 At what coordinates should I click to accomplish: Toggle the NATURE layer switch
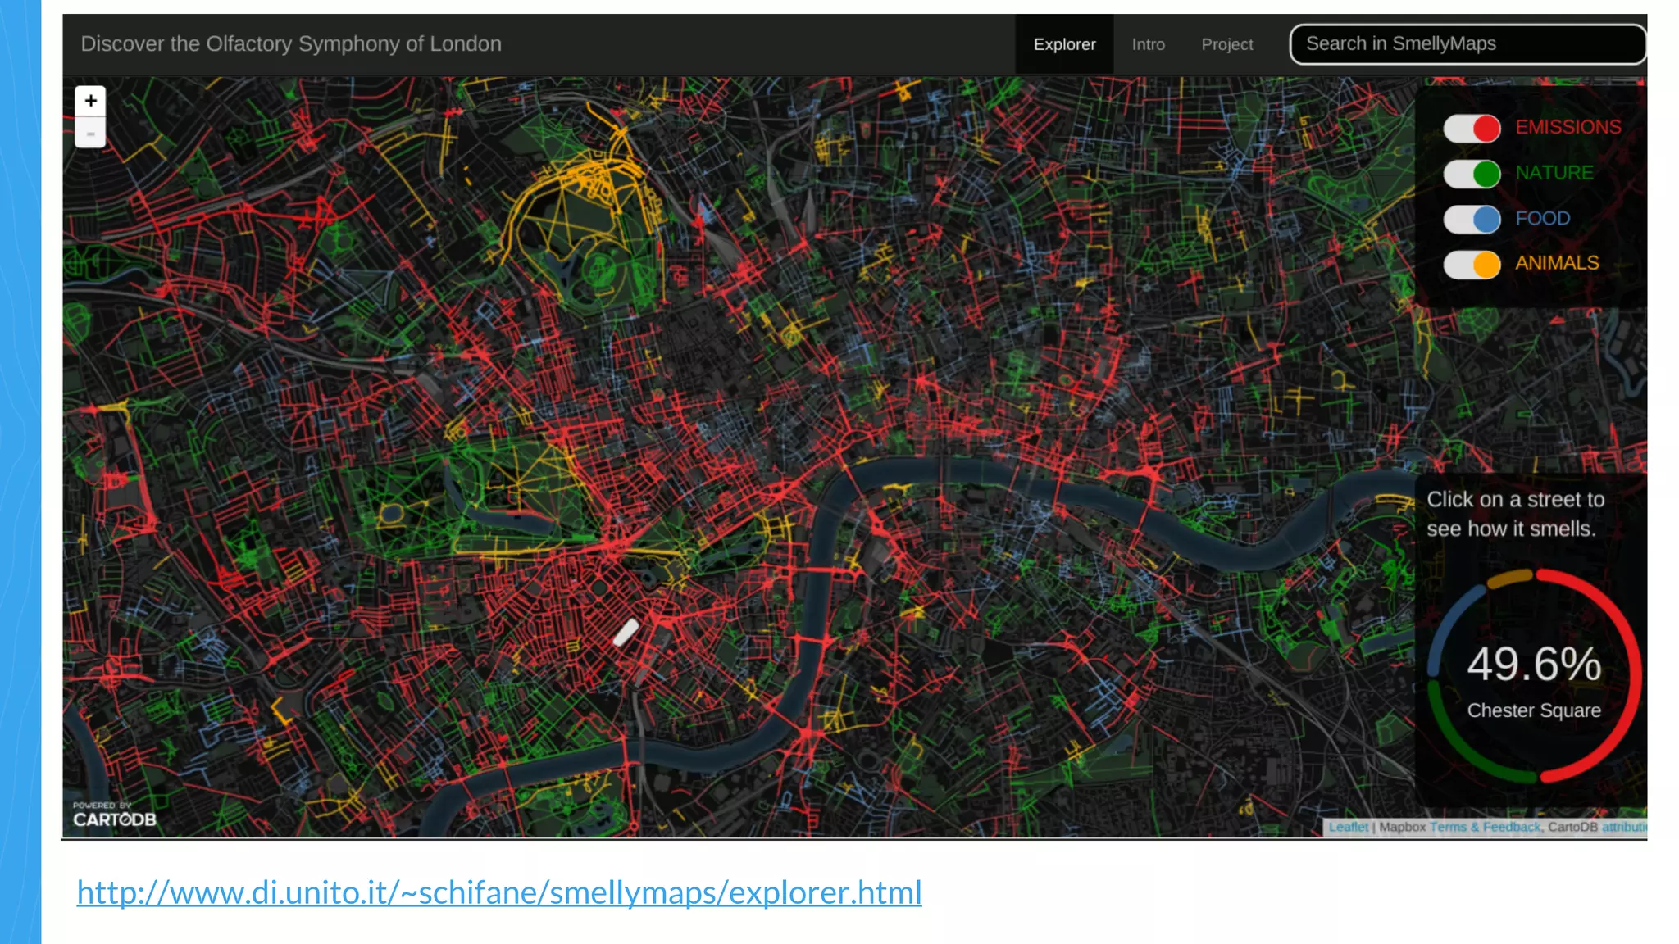click(1472, 174)
